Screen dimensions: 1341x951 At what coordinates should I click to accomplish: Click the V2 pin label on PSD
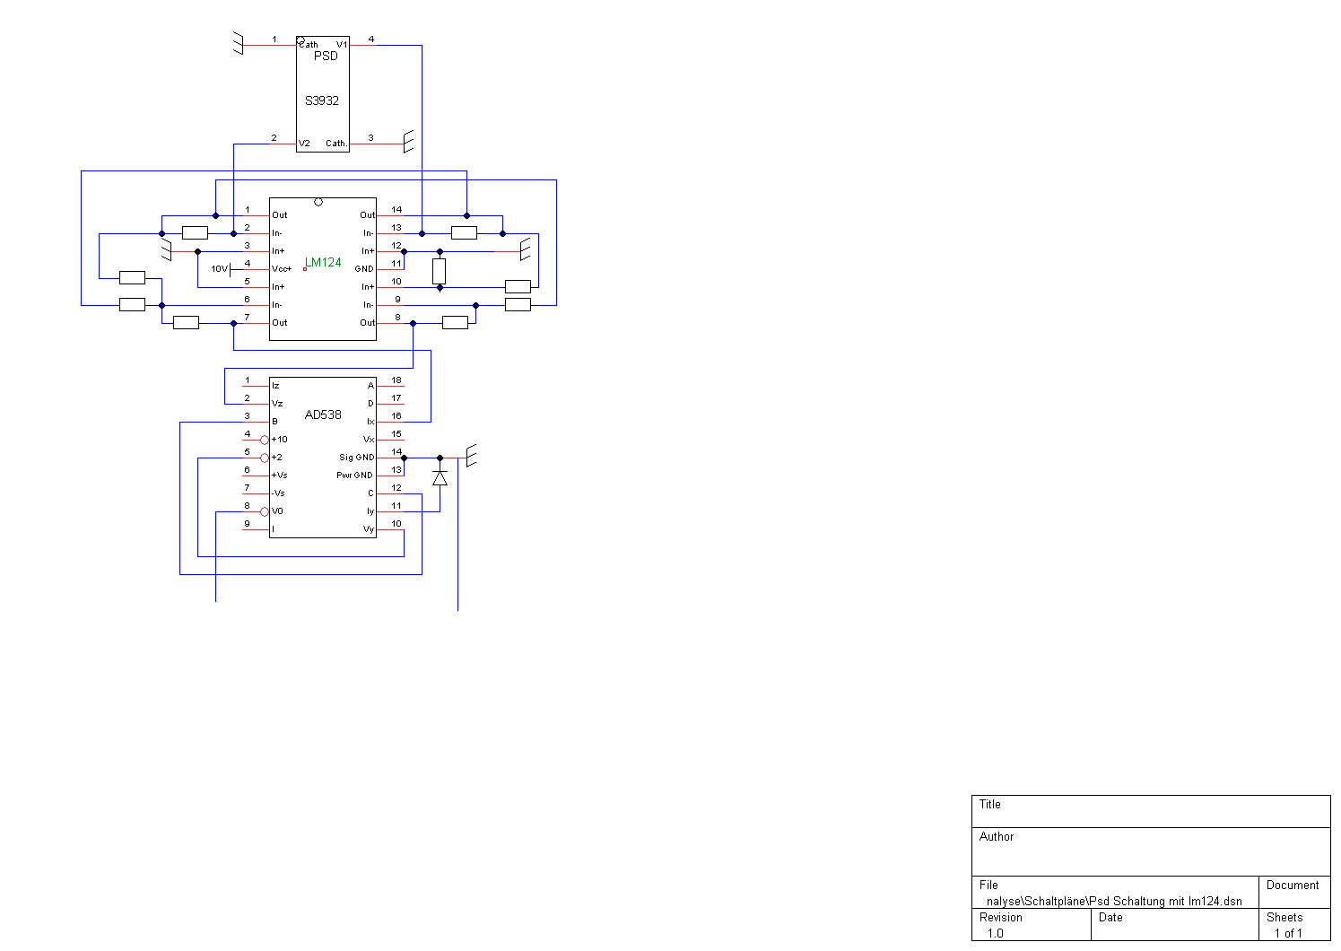(304, 144)
